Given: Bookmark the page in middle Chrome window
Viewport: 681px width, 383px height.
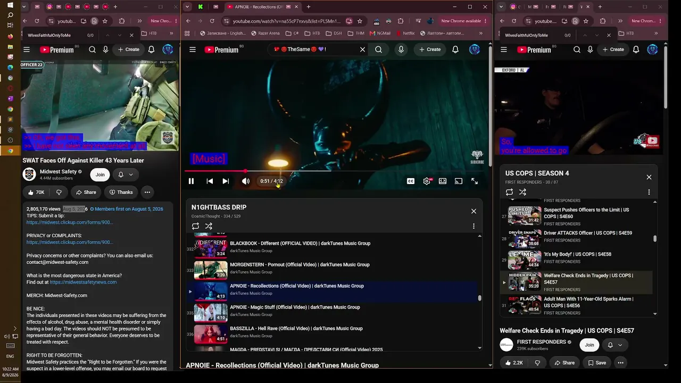Looking at the screenshot, I should pos(360,21).
